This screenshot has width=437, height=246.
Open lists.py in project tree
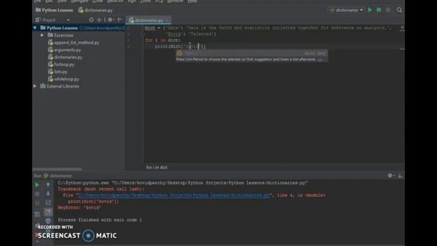pos(57,72)
